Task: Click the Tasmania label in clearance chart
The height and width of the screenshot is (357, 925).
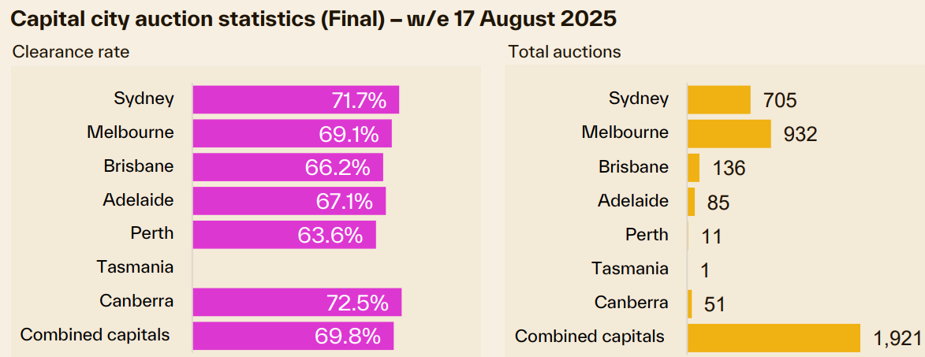Action: point(135,266)
